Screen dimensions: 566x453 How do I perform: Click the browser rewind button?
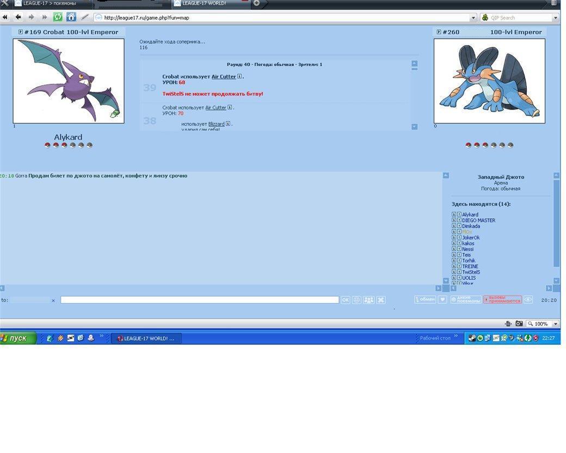(5, 17)
